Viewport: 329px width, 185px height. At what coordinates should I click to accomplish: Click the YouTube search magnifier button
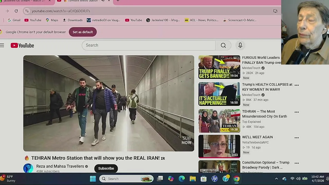tap(223, 45)
